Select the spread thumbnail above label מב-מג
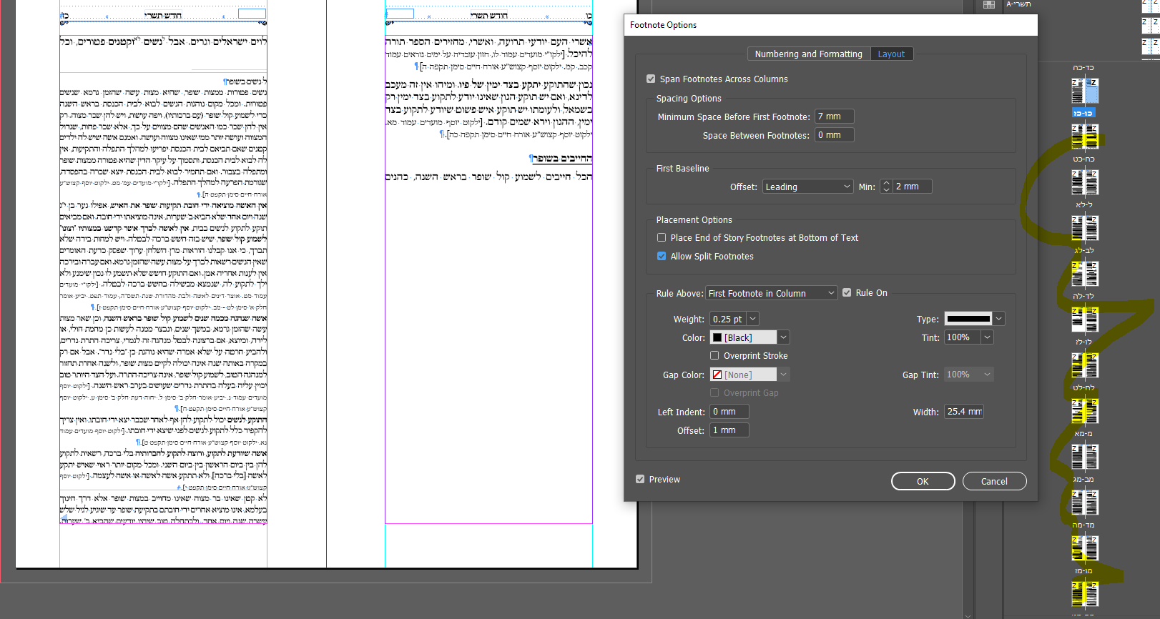The image size is (1160, 619). click(x=1084, y=457)
